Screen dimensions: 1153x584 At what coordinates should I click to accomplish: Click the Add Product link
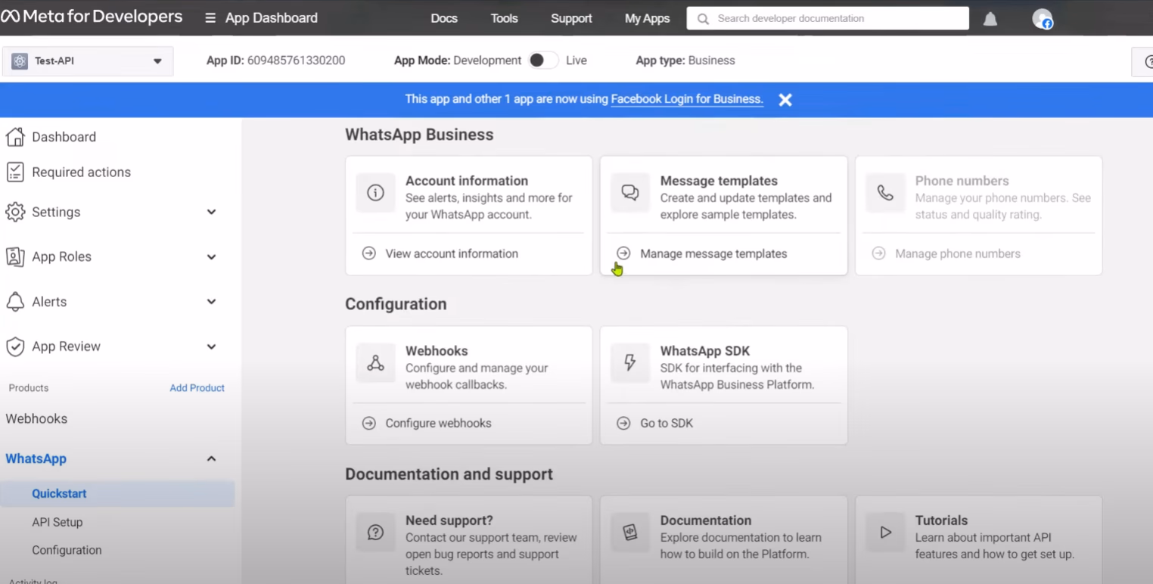[x=197, y=388]
